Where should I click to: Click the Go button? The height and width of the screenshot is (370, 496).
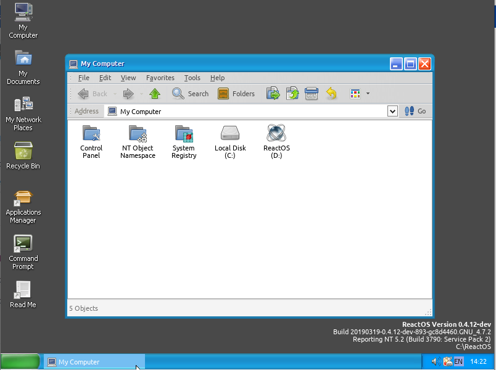coord(415,111)
